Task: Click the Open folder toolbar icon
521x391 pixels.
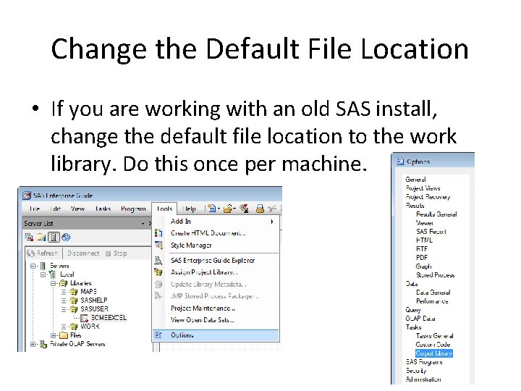Action: (228, 209)
